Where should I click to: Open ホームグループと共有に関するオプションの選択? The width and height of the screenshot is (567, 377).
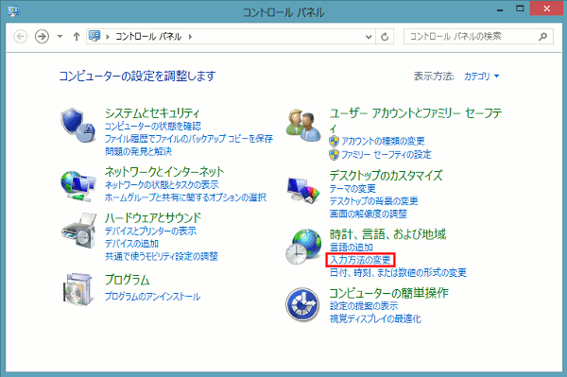click(185, 197)
